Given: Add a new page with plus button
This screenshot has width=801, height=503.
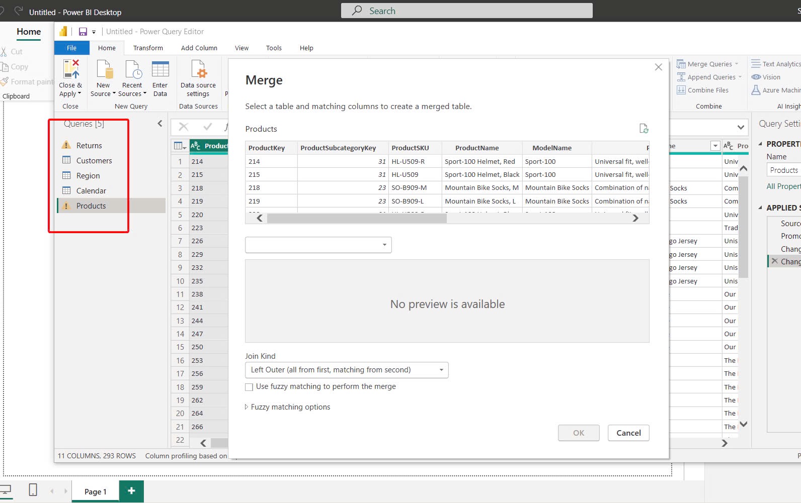Looking at the screenshot, I should point(131,491).
